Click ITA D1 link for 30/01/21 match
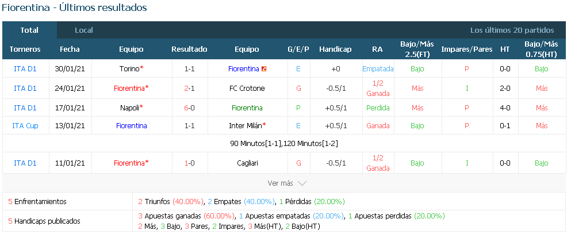571x238 pixels. [x=25, y=69]
